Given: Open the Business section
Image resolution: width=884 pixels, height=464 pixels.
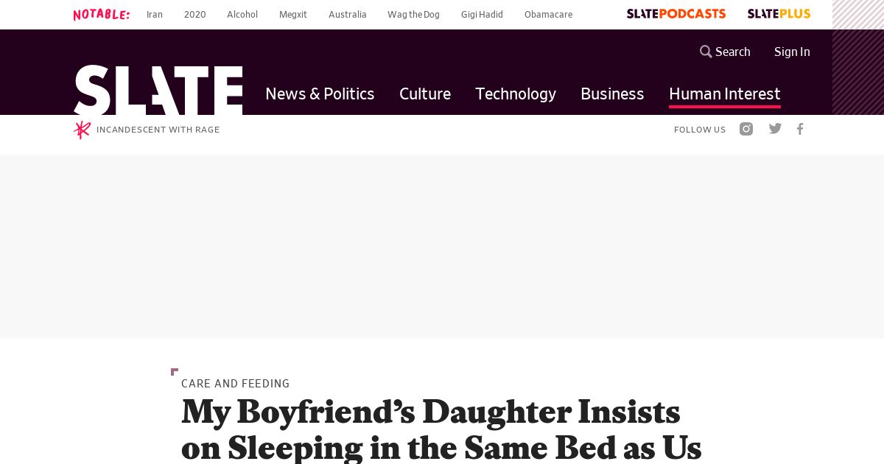Looking at the screenshot, I should click(612, 94).
